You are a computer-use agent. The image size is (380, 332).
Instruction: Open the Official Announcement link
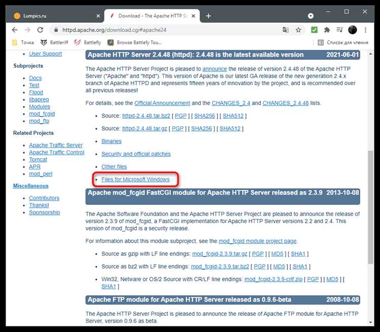coord(162,103)
